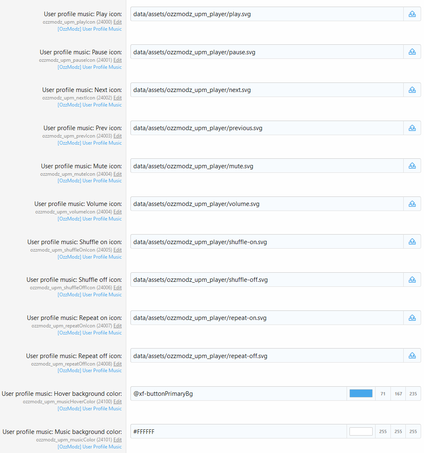Open add-on link under Pause icon label
Screen dimensions: 424x453
pos(89,67)
